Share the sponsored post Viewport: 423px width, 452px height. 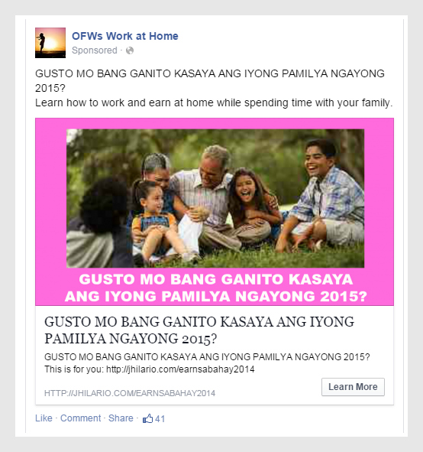[121, 418]
